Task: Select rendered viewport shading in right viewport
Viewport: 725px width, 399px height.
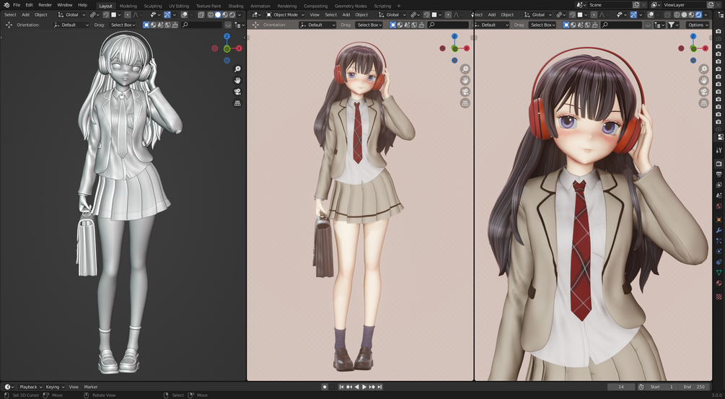Action: click(x=698, y=15)
